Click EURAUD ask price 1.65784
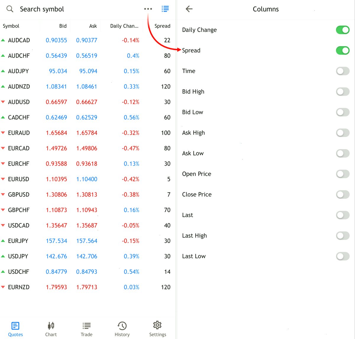Image resolution: width=355 pixels, height=339 pixels. click(x=87, y=133)
